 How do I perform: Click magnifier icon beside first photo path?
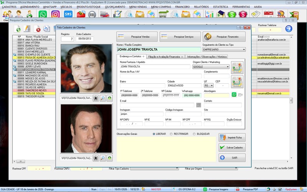(103, 98)
